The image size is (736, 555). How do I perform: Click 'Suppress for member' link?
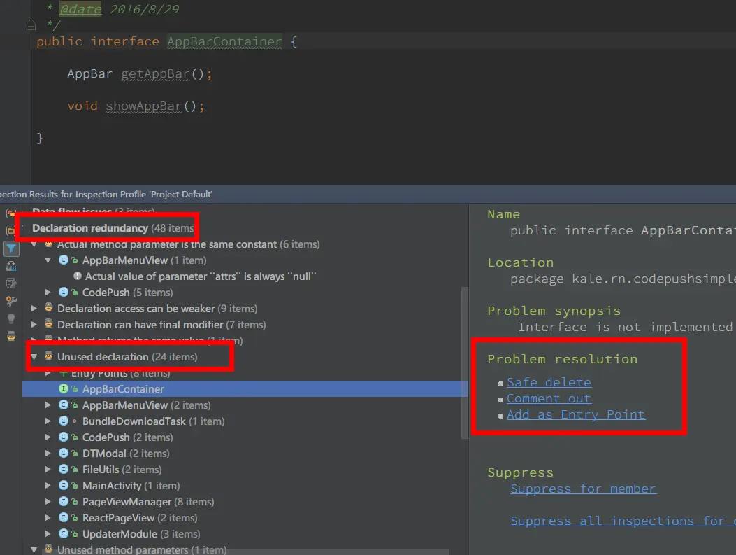tap(583, 489)
